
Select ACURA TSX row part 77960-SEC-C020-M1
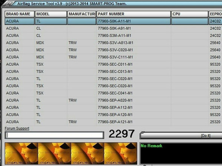coord(113,86)
